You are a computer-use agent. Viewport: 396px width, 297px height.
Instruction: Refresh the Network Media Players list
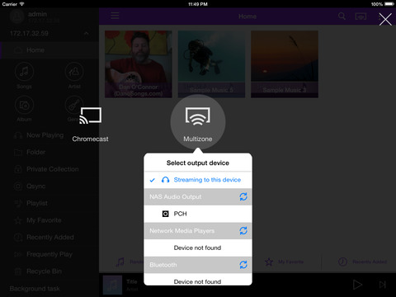(x=243, y=230)
